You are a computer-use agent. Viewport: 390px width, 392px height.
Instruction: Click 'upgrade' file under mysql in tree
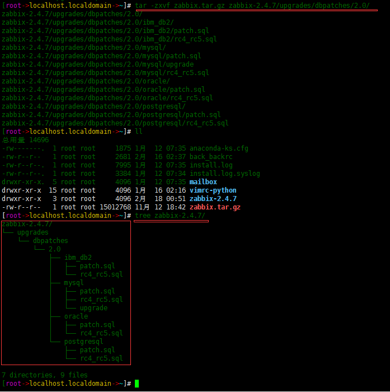[93, 308]
